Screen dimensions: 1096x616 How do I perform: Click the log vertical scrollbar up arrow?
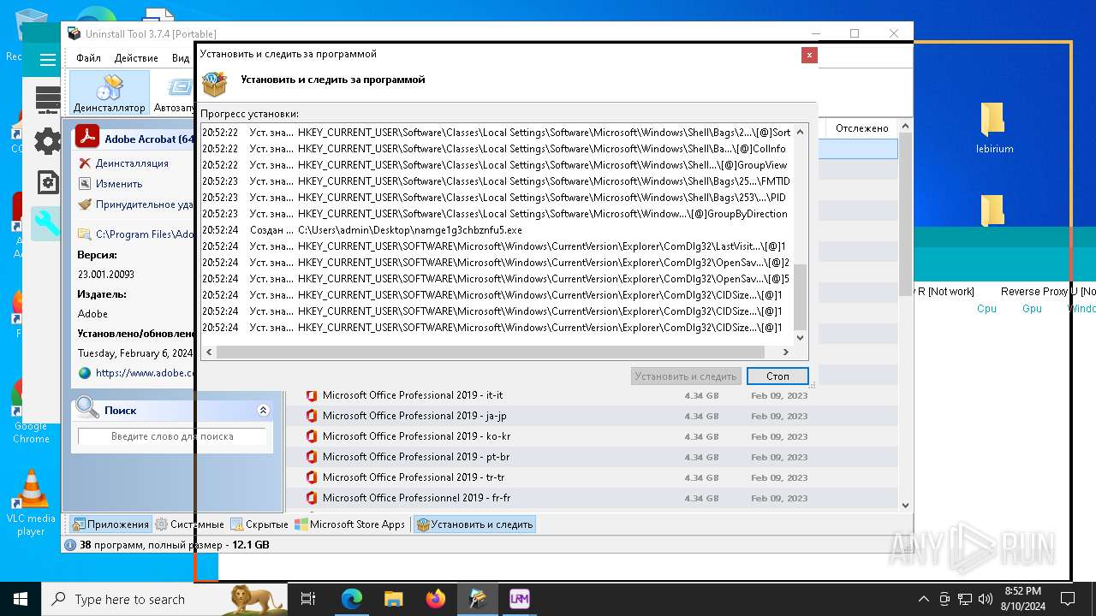click(801, 132)
